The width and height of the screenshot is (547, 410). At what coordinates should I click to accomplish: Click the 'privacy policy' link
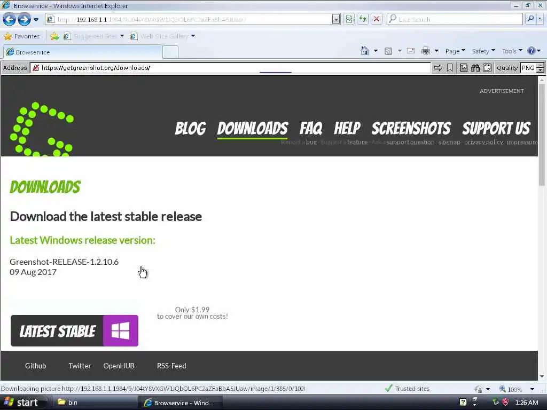point(483,142)
